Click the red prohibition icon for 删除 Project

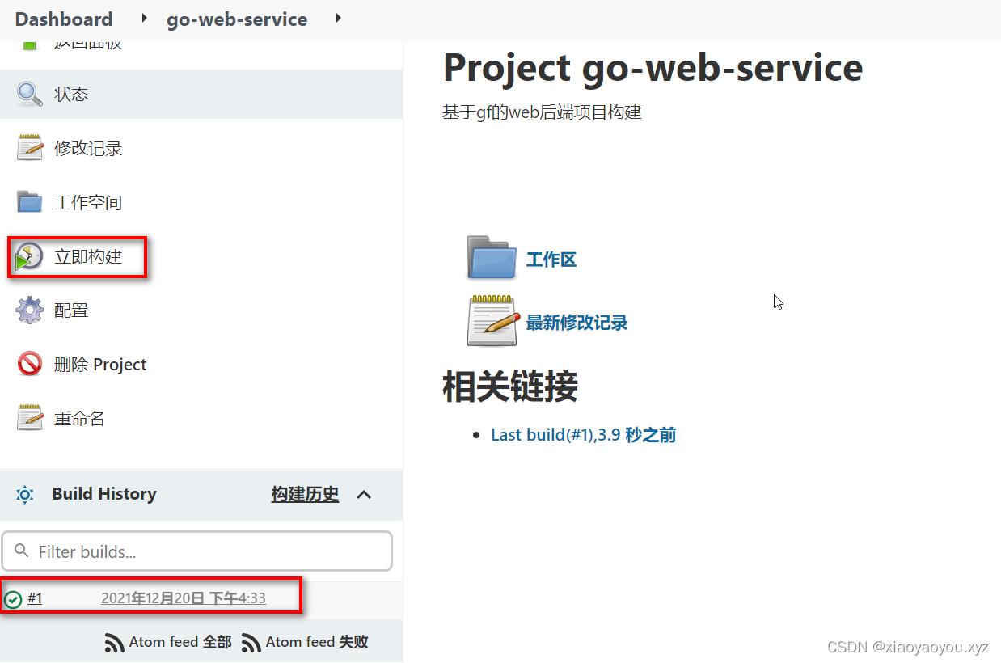(30, 364)
